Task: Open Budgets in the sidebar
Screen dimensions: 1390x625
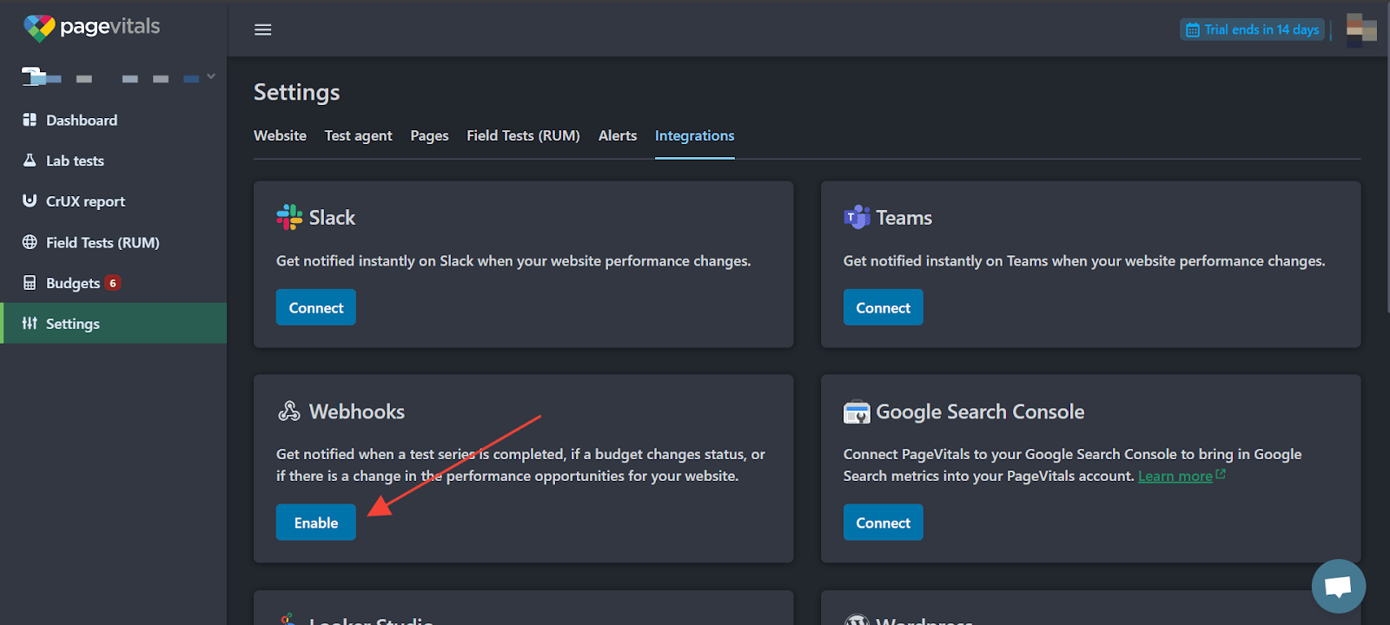Action: pyautogui.click(x=113, y=283)
